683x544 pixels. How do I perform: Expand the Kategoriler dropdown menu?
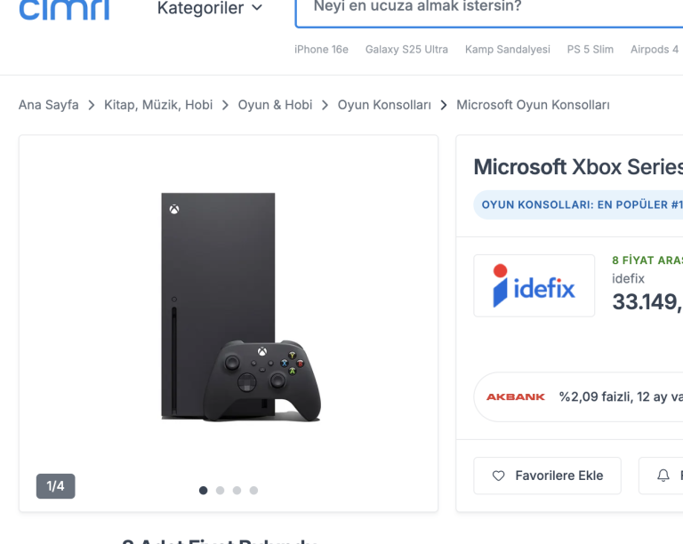point(210,8)
